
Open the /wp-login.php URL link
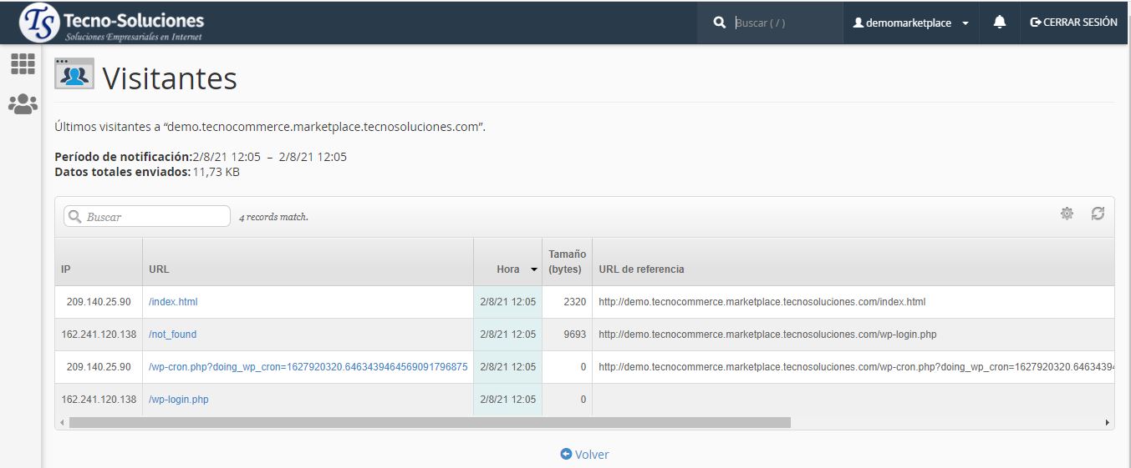179,400
